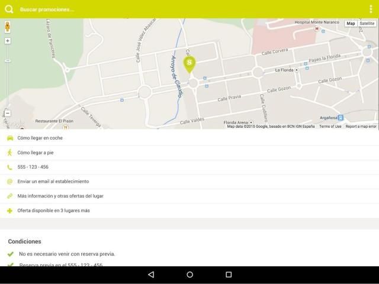This screenshot has width=379, height=284.
Task: Switch to Map view tab
Action: tap(351, 24)
